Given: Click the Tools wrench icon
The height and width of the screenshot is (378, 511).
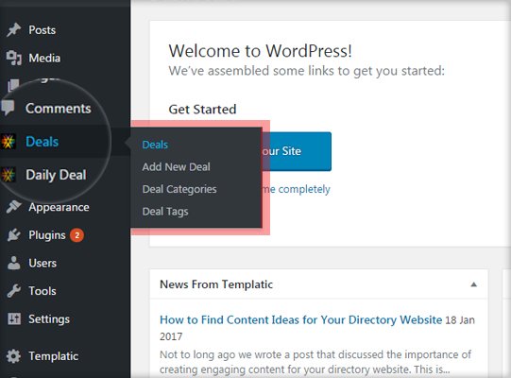Looking at the screenshot, I should pos(13,291).
